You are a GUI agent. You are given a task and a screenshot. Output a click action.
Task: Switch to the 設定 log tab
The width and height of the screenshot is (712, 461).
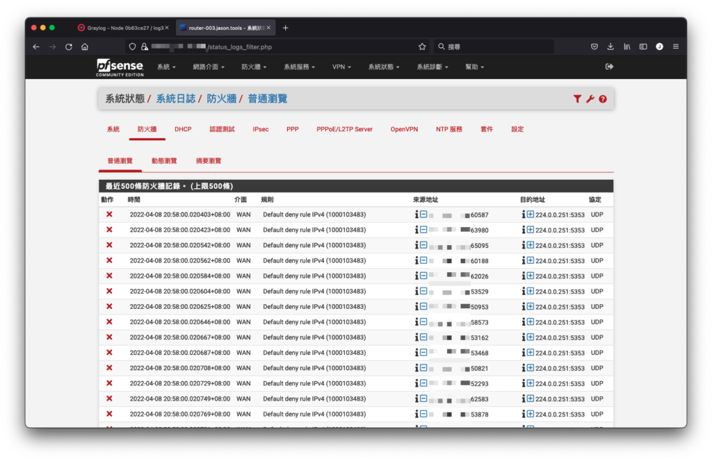[517, 129]
